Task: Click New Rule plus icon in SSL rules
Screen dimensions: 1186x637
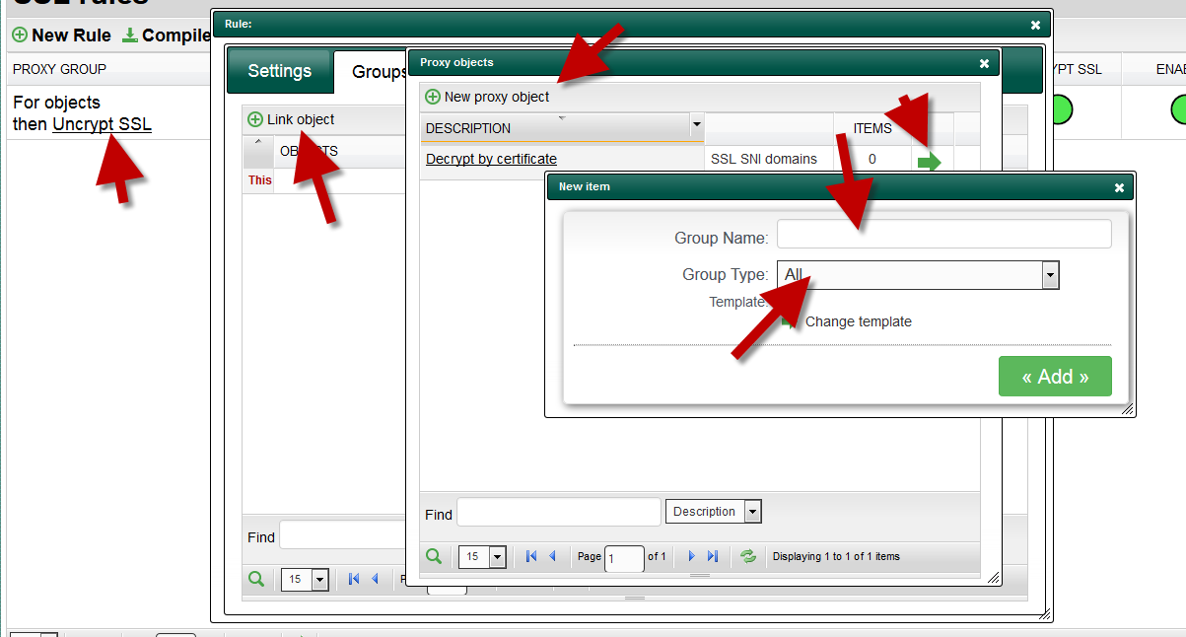Action: pos(20,35)
